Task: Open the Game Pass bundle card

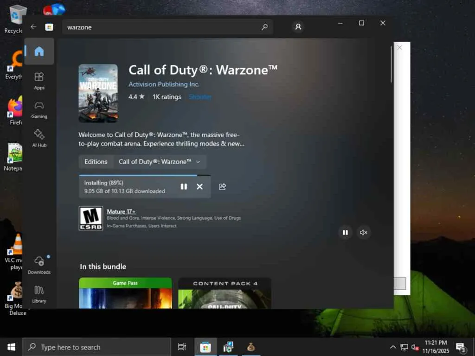Action: pyautogui.click(x=125, y=293)
